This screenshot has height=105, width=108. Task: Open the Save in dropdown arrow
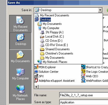[x=100, y=10]
